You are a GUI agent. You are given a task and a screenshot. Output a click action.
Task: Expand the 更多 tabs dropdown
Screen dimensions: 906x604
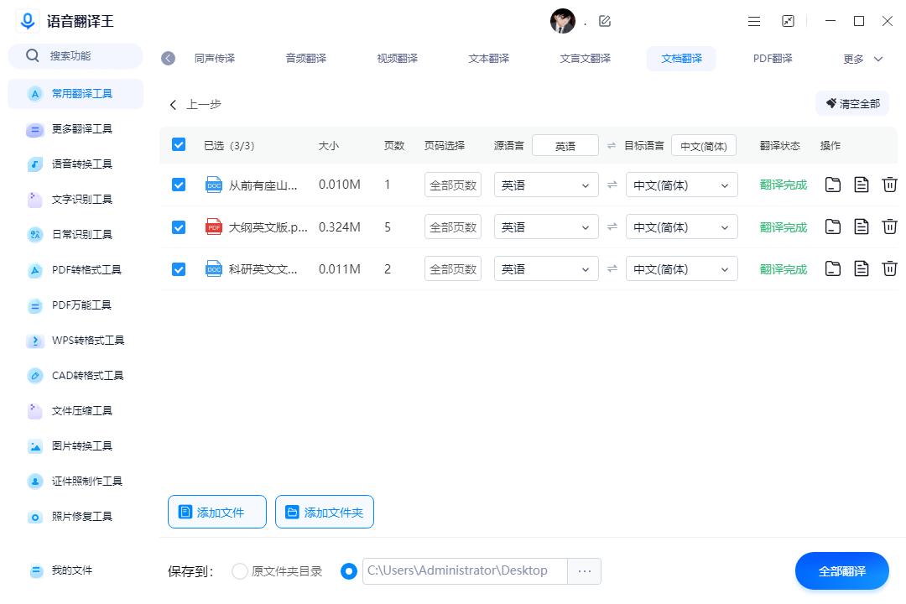[x=863, y=59]
